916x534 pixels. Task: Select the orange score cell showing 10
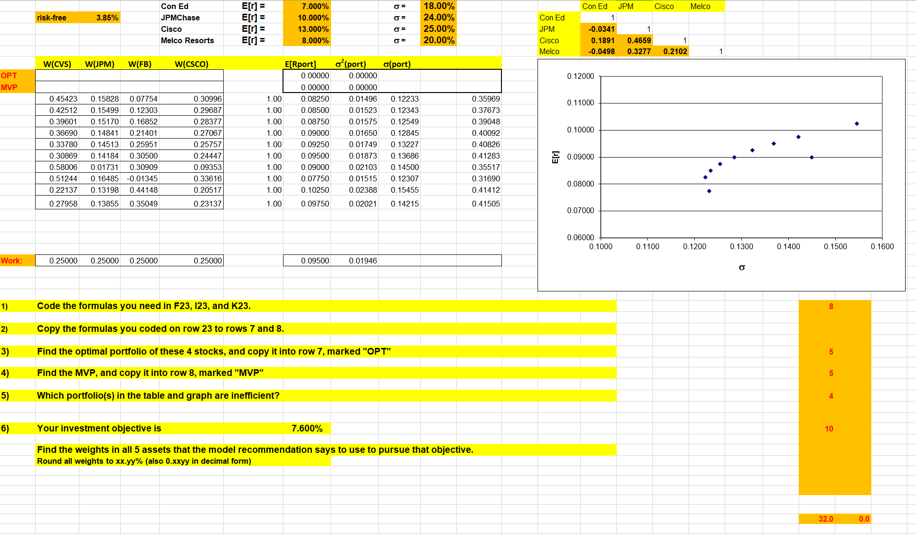[830, 429]
